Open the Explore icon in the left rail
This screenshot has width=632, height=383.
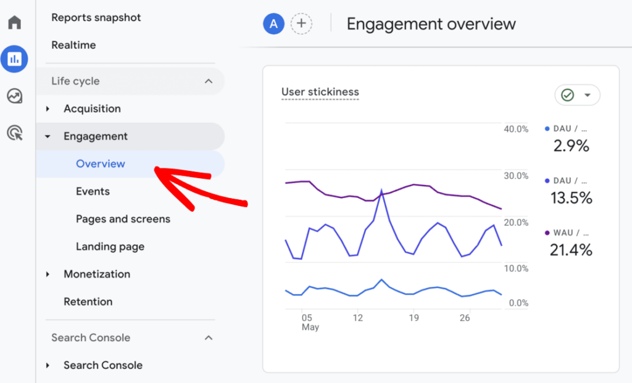coord(14,96)
